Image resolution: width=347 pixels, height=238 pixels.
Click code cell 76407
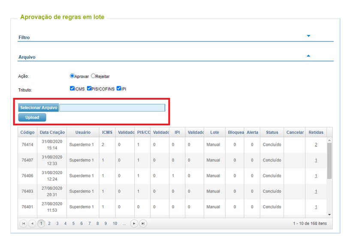27,160
